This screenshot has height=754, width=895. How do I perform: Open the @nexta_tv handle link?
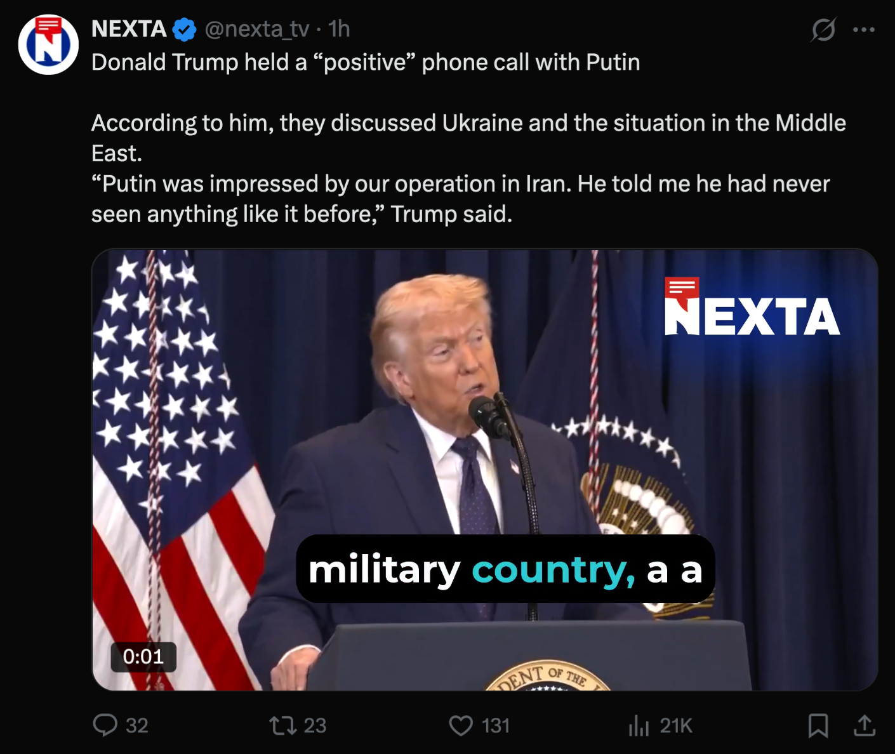coord(257,29)
